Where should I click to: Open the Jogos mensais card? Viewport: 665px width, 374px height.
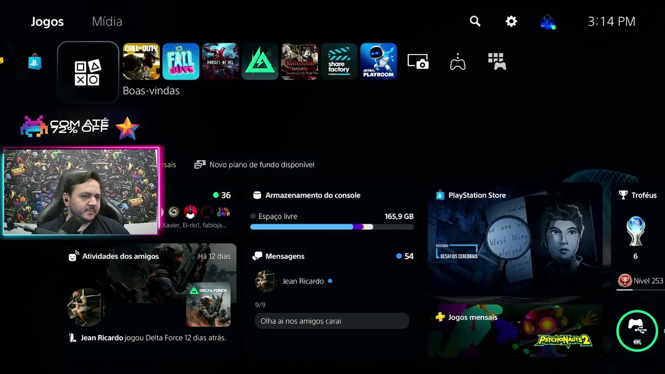pos(515,330)
